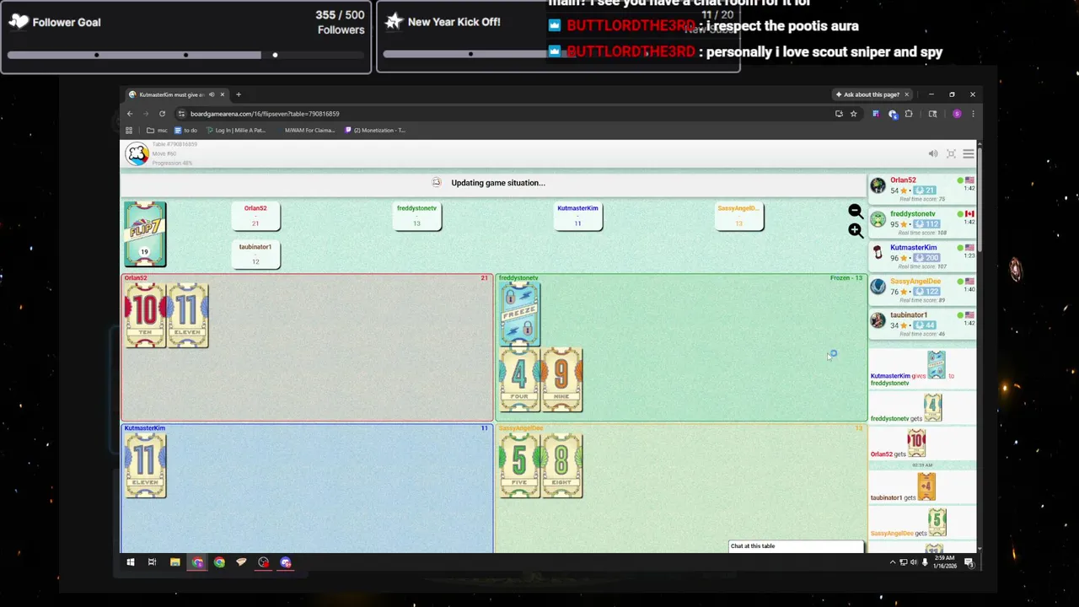Click log entry Orlan52 gets 10

(922, 443)
